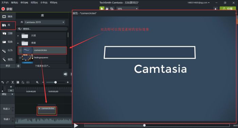The image size is (238, 128).
Task: Undo the last action
Action: coord(3,82)
